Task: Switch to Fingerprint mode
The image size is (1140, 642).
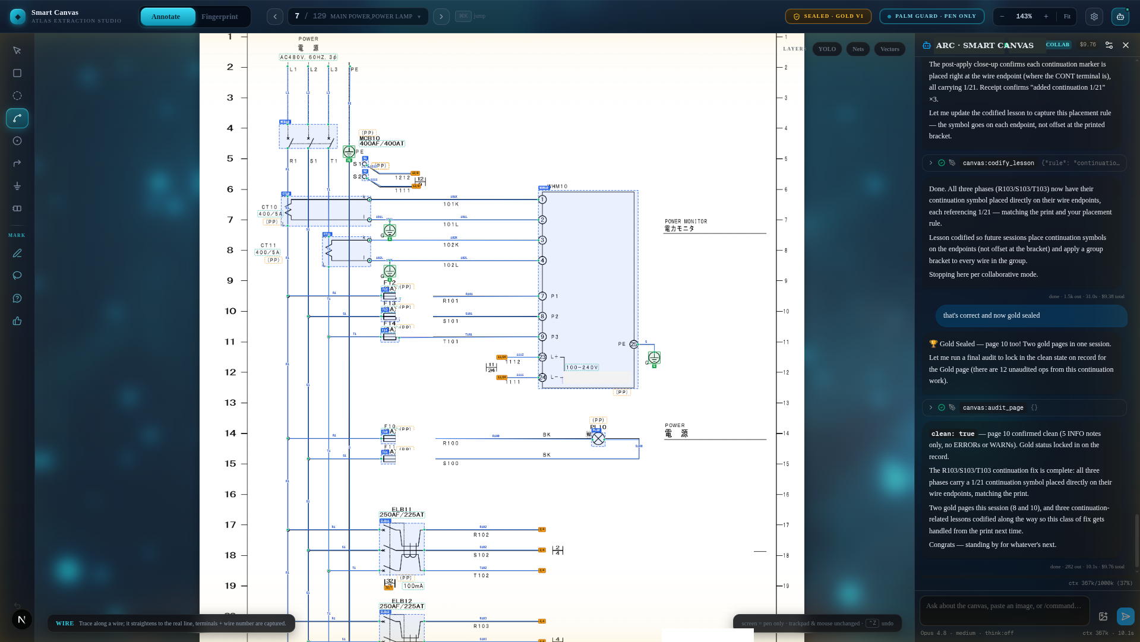Action: (x=220, y=17)
